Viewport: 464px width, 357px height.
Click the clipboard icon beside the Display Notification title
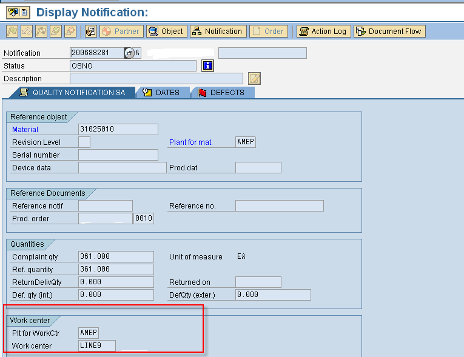24,12
